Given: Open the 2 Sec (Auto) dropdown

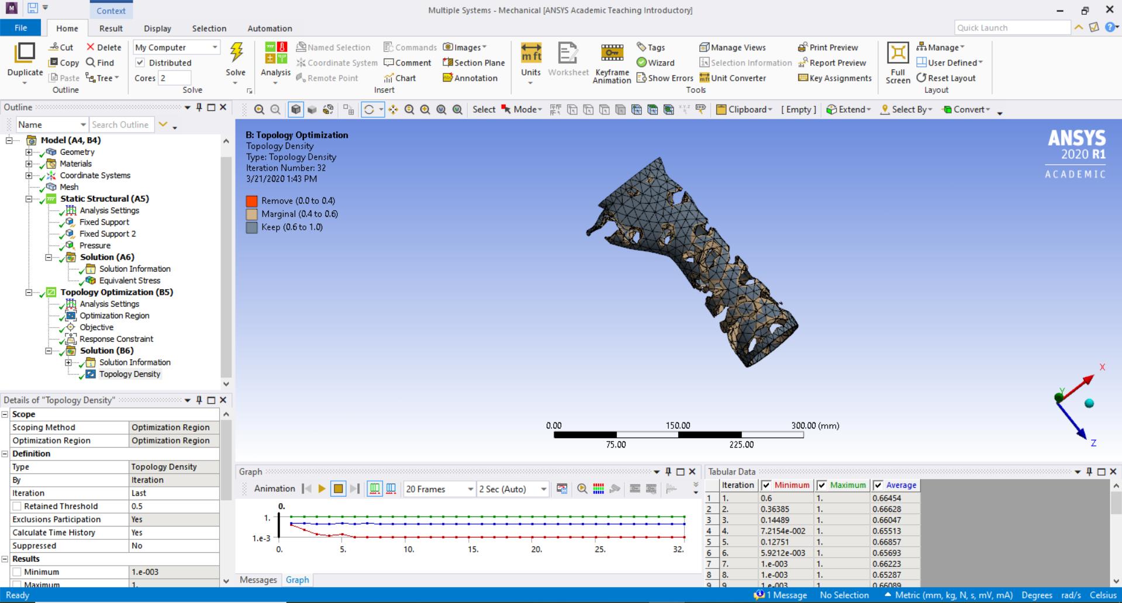Looking at the screenshot, I should tap(513, 489).
